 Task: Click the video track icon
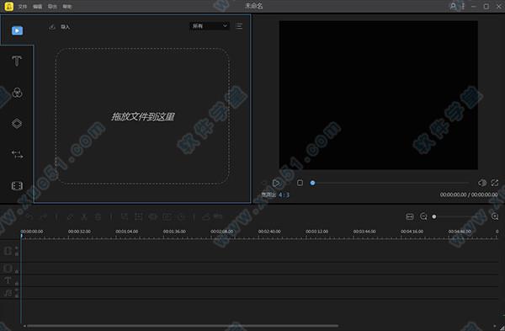(8, 250)
